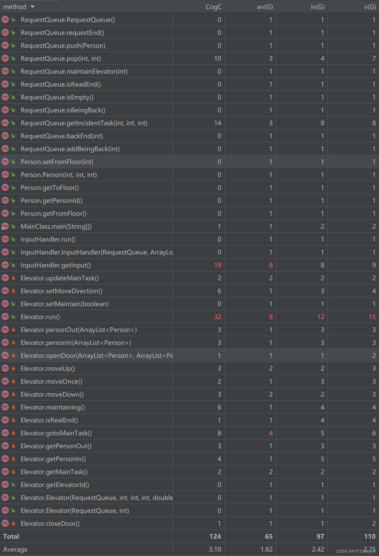Click the lock icon for Elevator.maintaining()

(x=13, y=407)
